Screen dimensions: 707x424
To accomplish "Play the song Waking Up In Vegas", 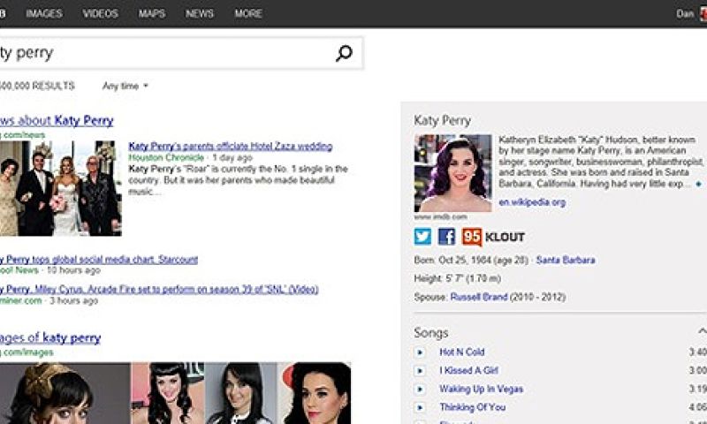I will coord(420,389).
